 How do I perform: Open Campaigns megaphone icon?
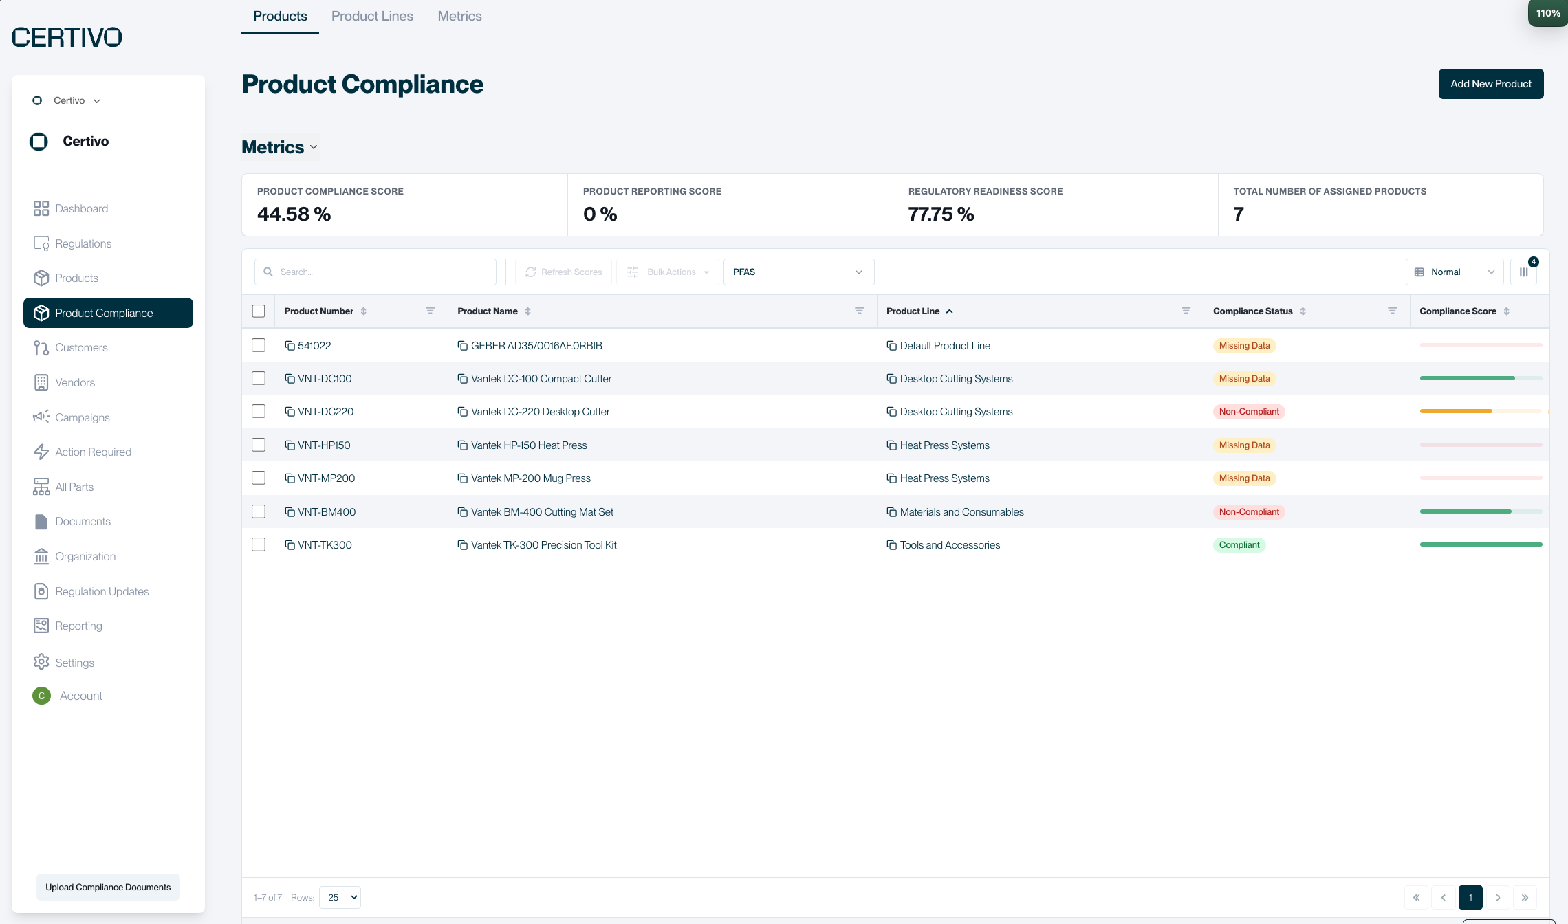click(x=41, y=417)
